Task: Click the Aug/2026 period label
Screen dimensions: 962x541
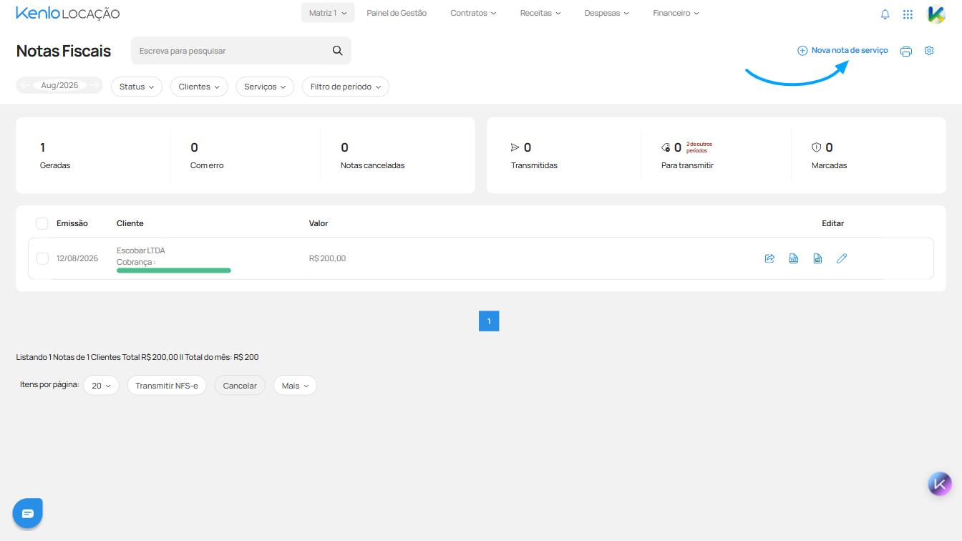Action: (x=59, y=85)
